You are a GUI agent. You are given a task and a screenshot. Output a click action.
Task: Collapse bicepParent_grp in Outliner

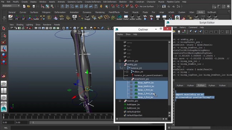(x=127, y=79)
